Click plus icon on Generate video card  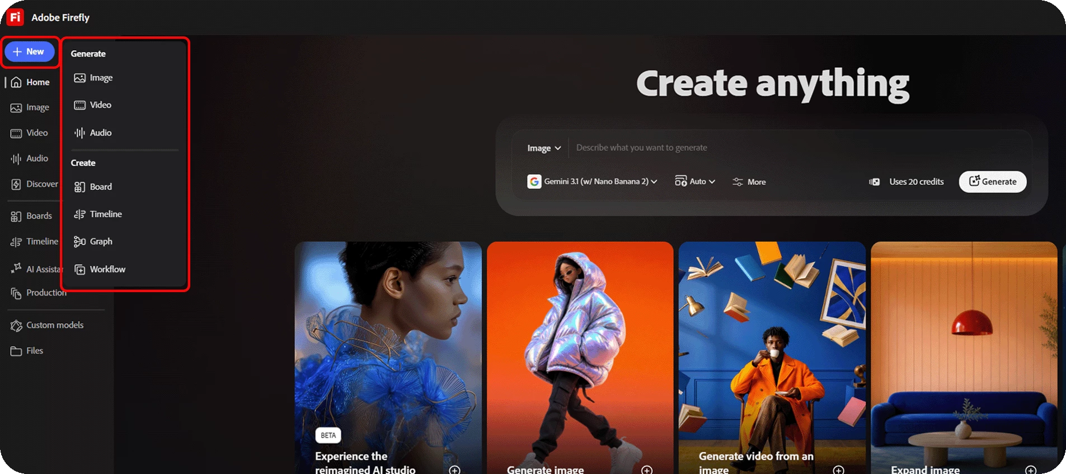[839, 470]
